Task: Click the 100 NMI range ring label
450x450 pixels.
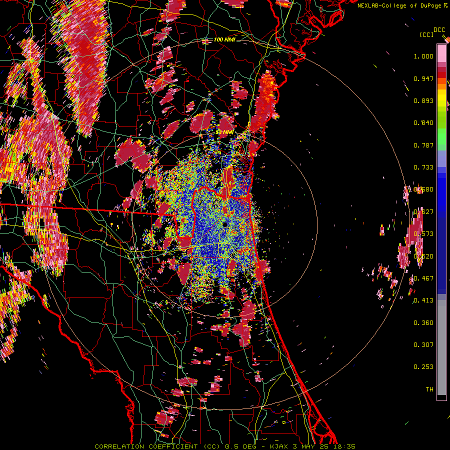Action: click(224, 39)
